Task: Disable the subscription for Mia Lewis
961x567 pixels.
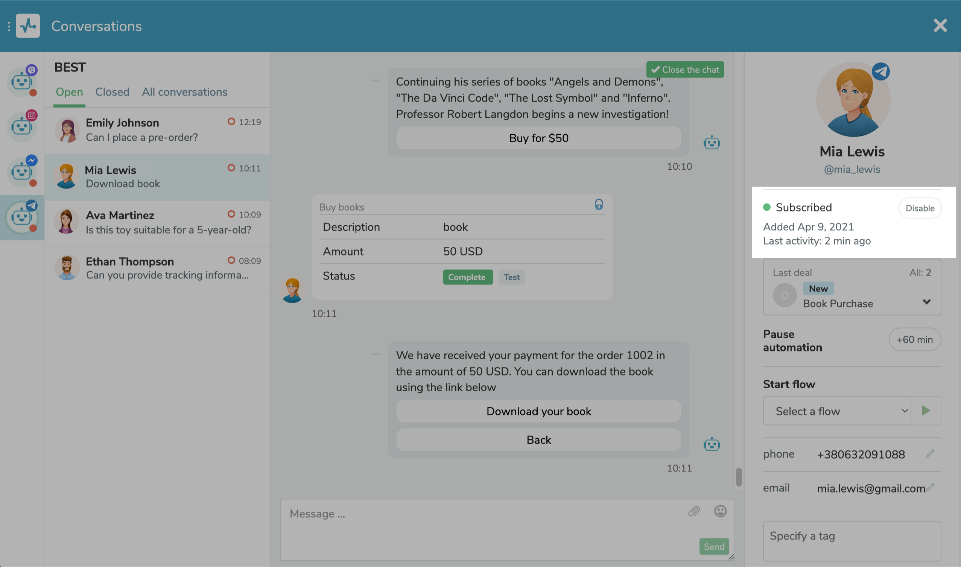Action: [x=919, y=208]
